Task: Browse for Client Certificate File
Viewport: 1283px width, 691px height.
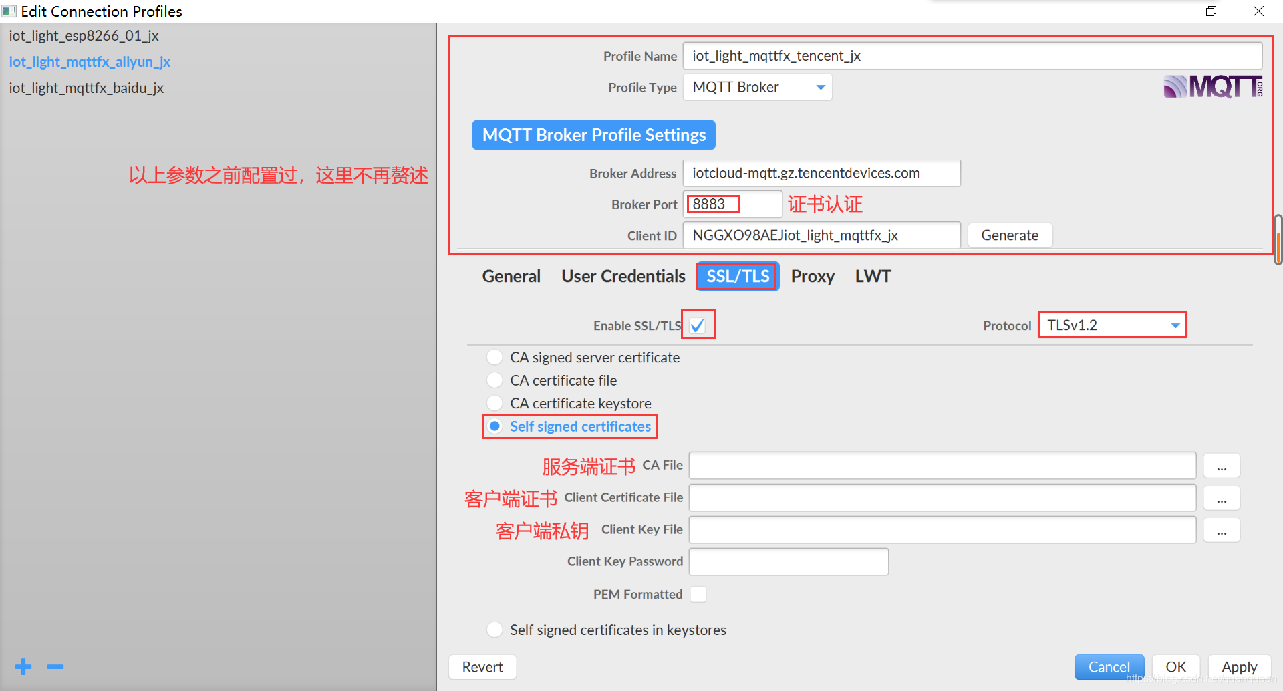Action: tap(1222, 498)
